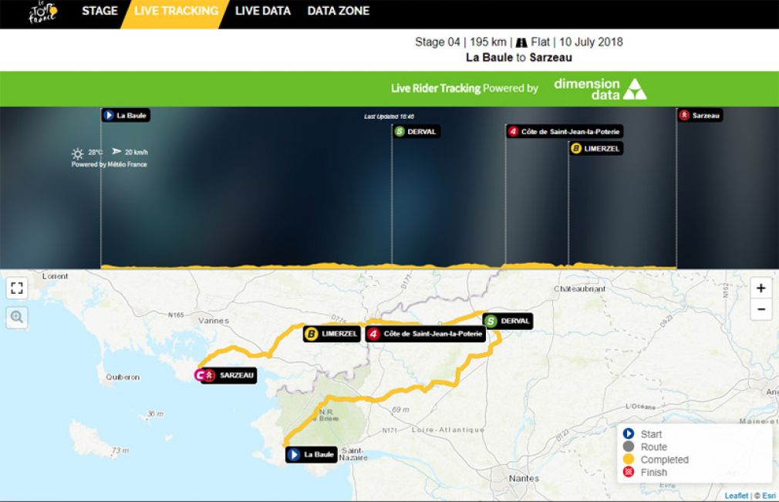Open the DATA ZONE tab
Viewport: 779px width, 502px height.
(339, 11)
